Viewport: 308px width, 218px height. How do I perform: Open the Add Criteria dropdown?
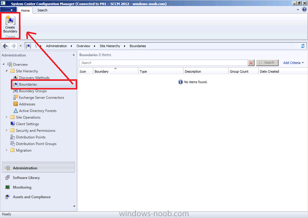tap(294, 63)
